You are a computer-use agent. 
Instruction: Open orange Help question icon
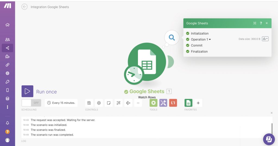coord(7,132)
